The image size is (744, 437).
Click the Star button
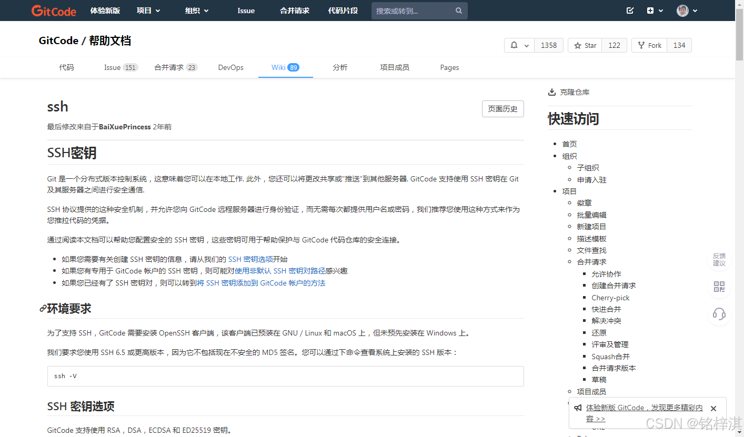(585, 45)
